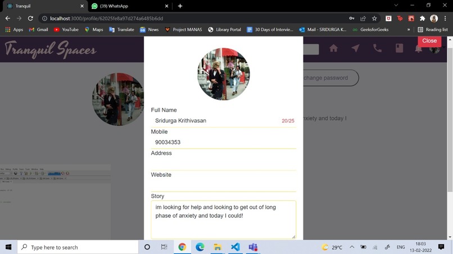Screen dimensions: 453x254
Task: Open the 30 Days of Interview bookmark
Action: (x=270, y=29)
